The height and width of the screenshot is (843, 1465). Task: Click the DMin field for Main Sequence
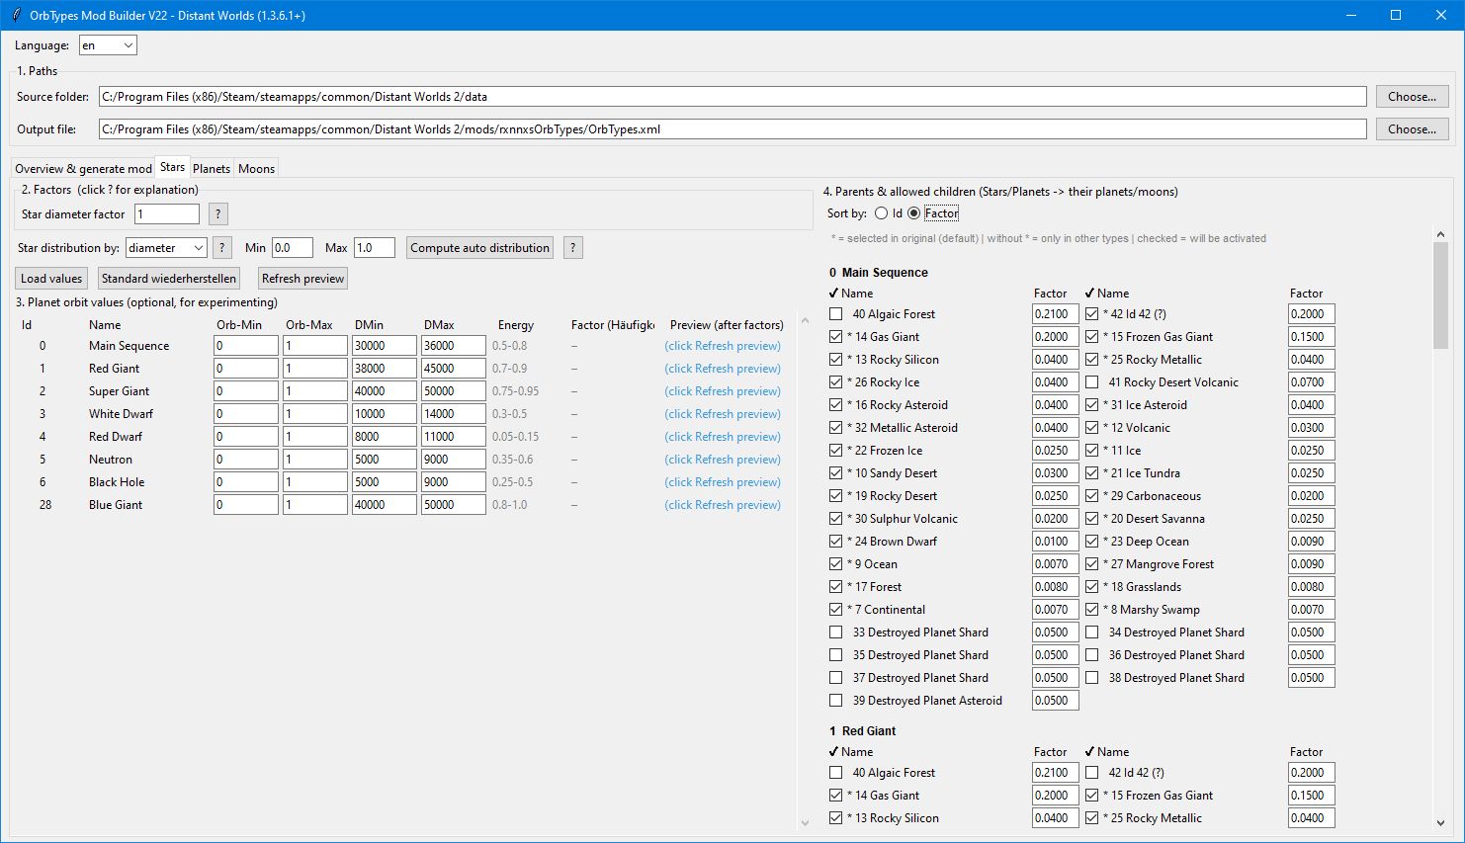pos(384,346)
